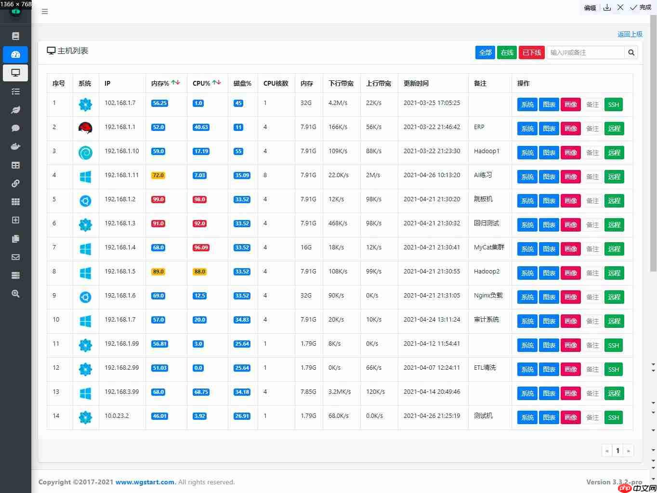657x493 pixels.
Task: Follow the 返回上级 link
Action: pos(630,34)
